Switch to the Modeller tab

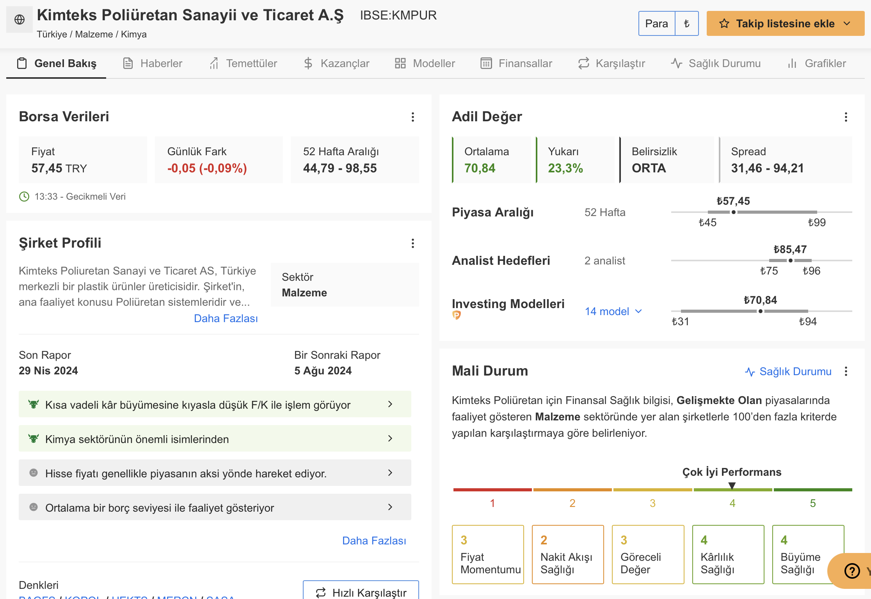tap(425, 63)
